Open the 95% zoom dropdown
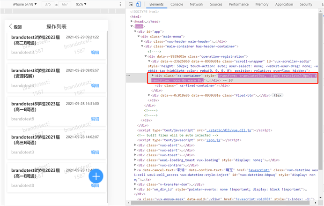Image resolution: width=324 pixels, height=206 pixels. 81,4
